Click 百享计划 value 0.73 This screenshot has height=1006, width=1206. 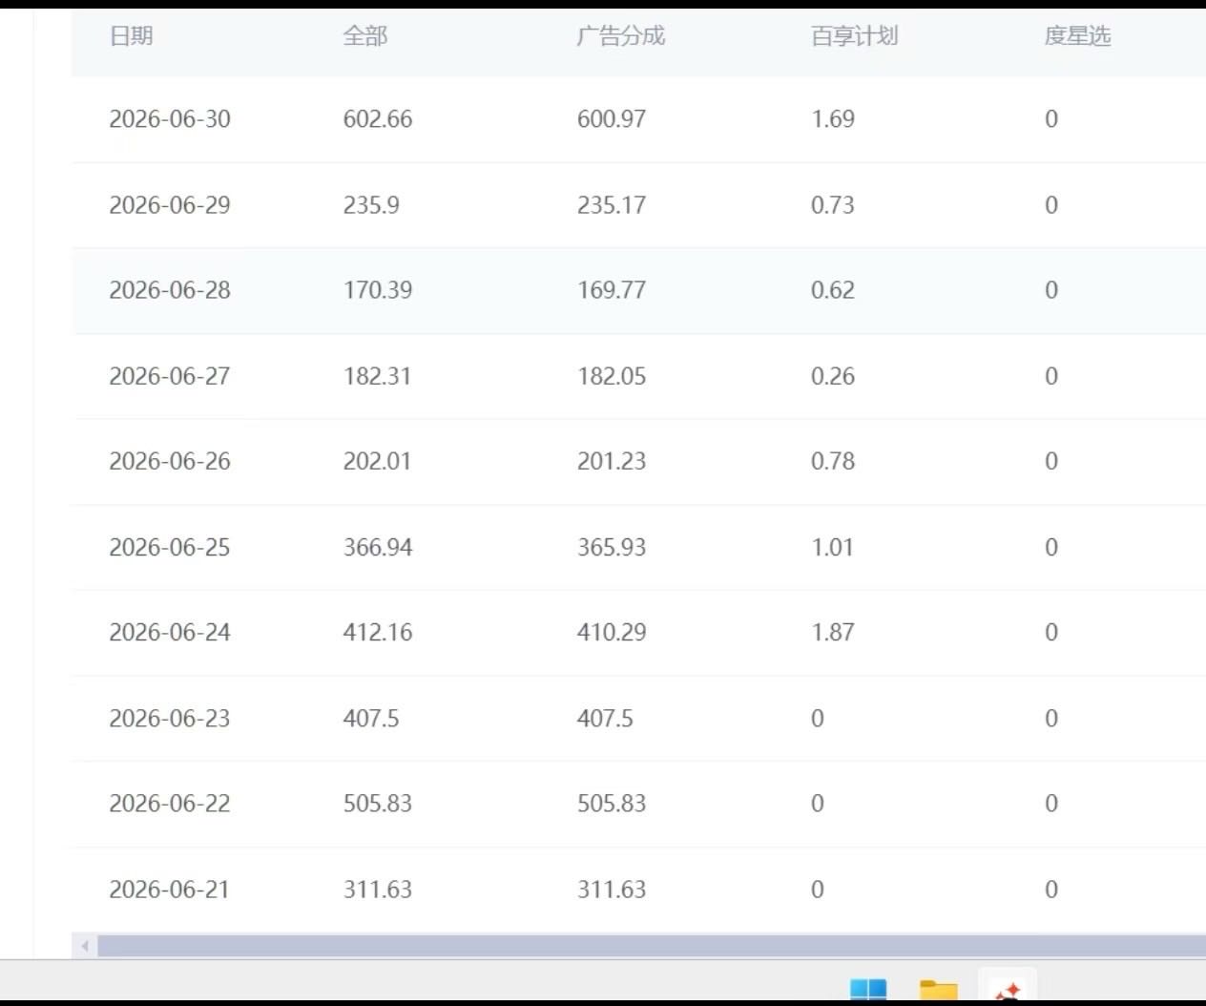[833, 205]
